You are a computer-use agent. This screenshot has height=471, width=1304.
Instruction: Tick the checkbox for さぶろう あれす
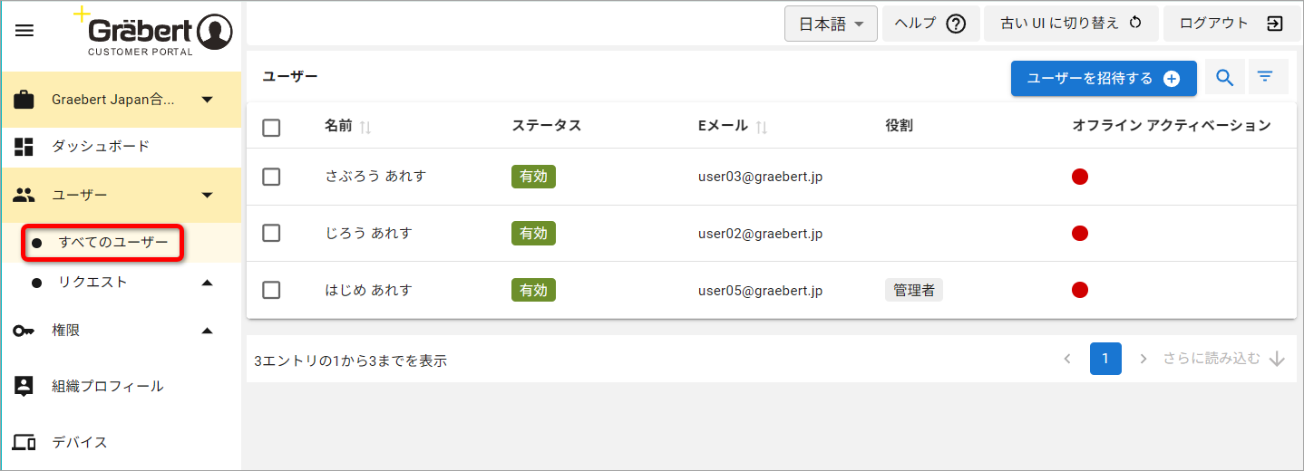pyautogui.click(x=271, y=177)
